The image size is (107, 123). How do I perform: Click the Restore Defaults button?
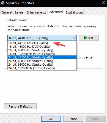(20, 106)
